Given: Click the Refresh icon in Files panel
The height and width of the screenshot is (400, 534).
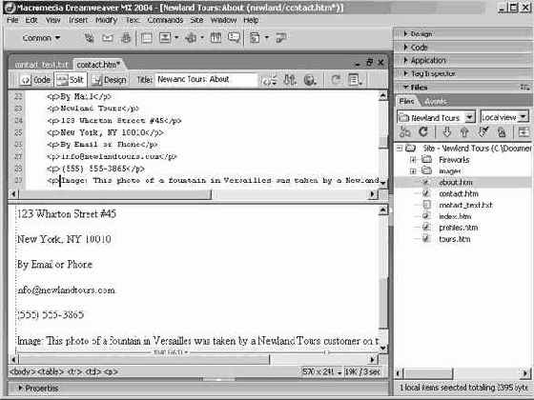Looking at the screenshot, I should pos(423,131).
